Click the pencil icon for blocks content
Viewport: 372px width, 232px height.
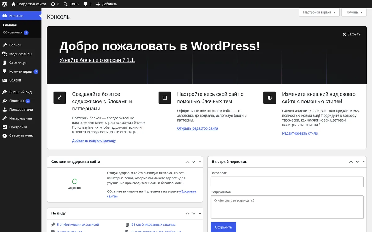coord(60,97)
